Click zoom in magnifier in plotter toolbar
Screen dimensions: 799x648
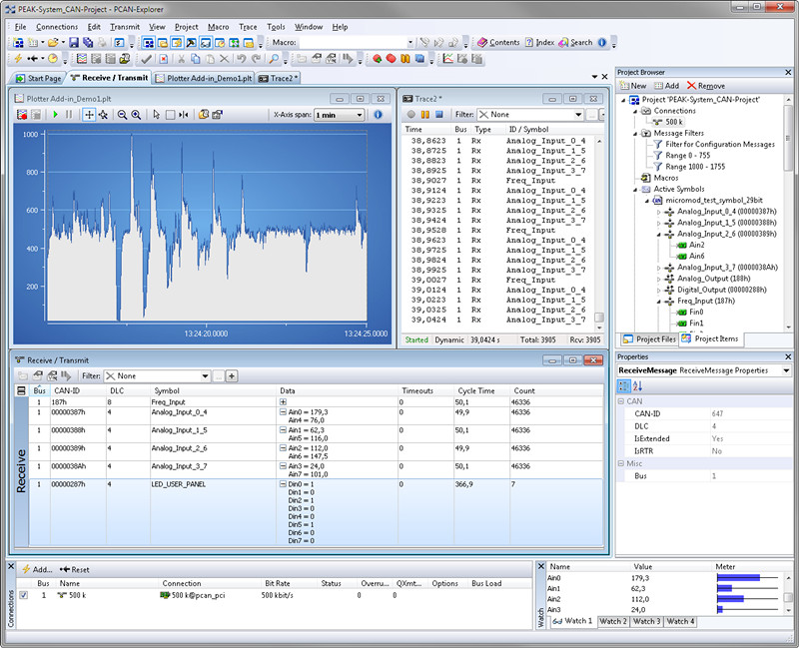(136, 115)
